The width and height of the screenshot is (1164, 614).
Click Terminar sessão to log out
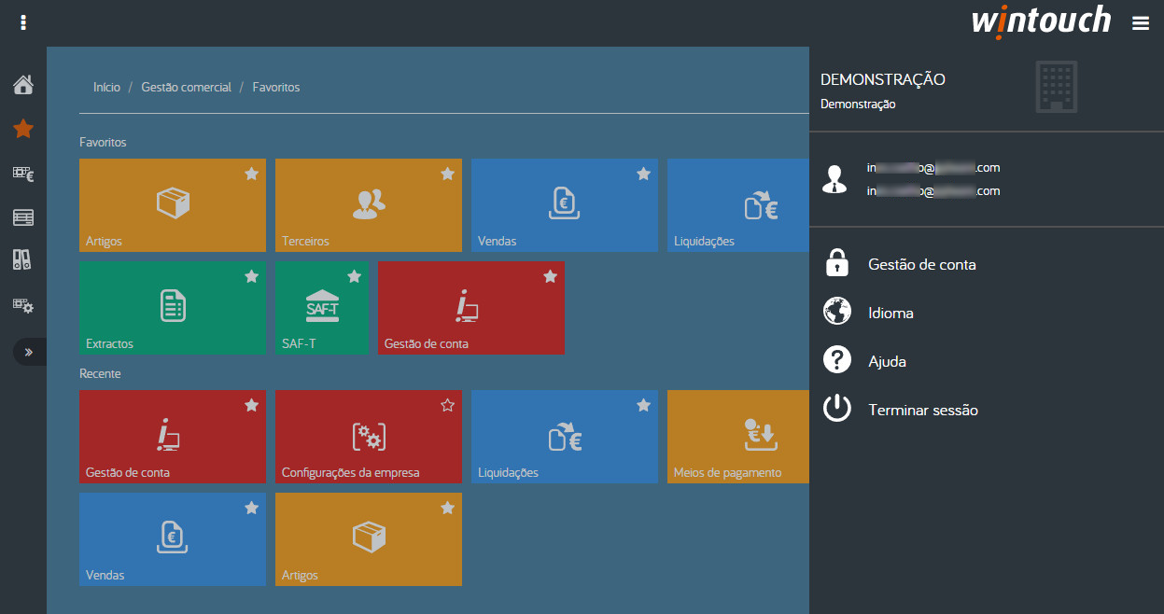[x=922, y=411]
